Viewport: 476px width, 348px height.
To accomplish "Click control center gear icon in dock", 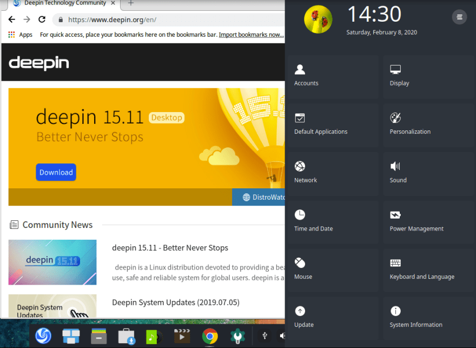I will [237, 336].
